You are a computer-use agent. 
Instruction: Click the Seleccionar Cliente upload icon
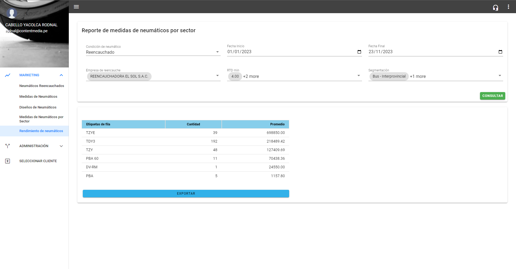pyautogui.click(x=8, y=161)
